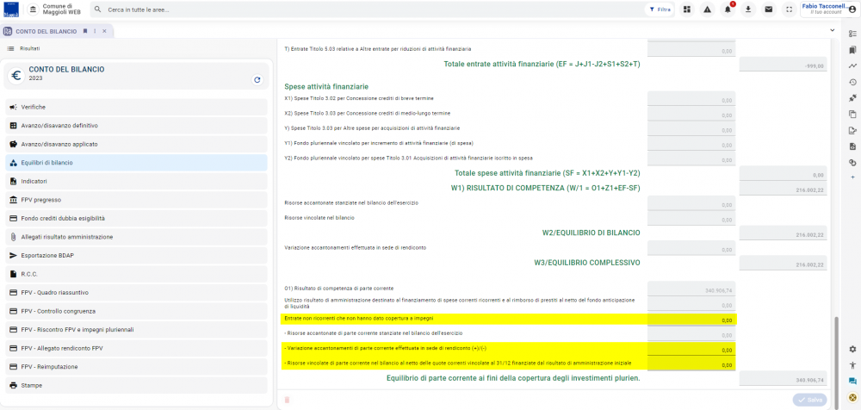Open the chat bubble icon in right sidebar
The width and height of the screenshot is (861, 410).
click(852, 381)
